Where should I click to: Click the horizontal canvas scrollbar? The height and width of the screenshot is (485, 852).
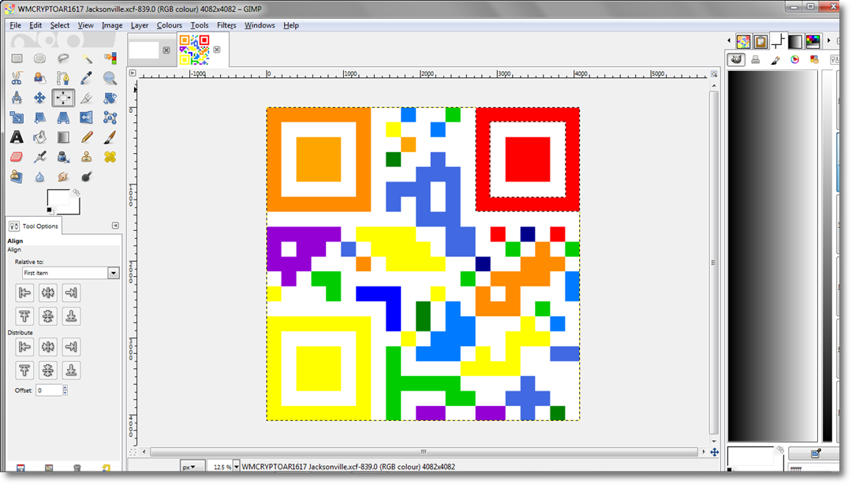[424, 452]
